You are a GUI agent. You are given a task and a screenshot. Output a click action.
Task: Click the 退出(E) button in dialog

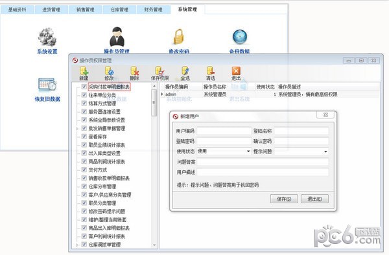coord(314,199)
